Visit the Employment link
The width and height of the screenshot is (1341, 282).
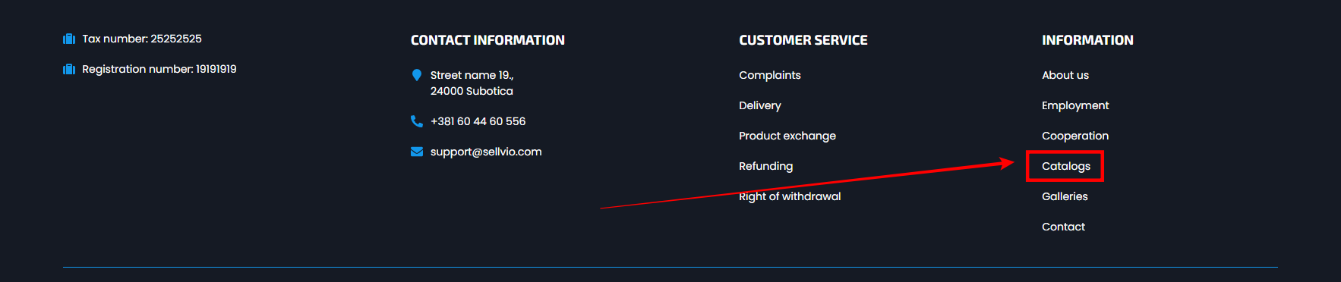(x=1075, y=105)
